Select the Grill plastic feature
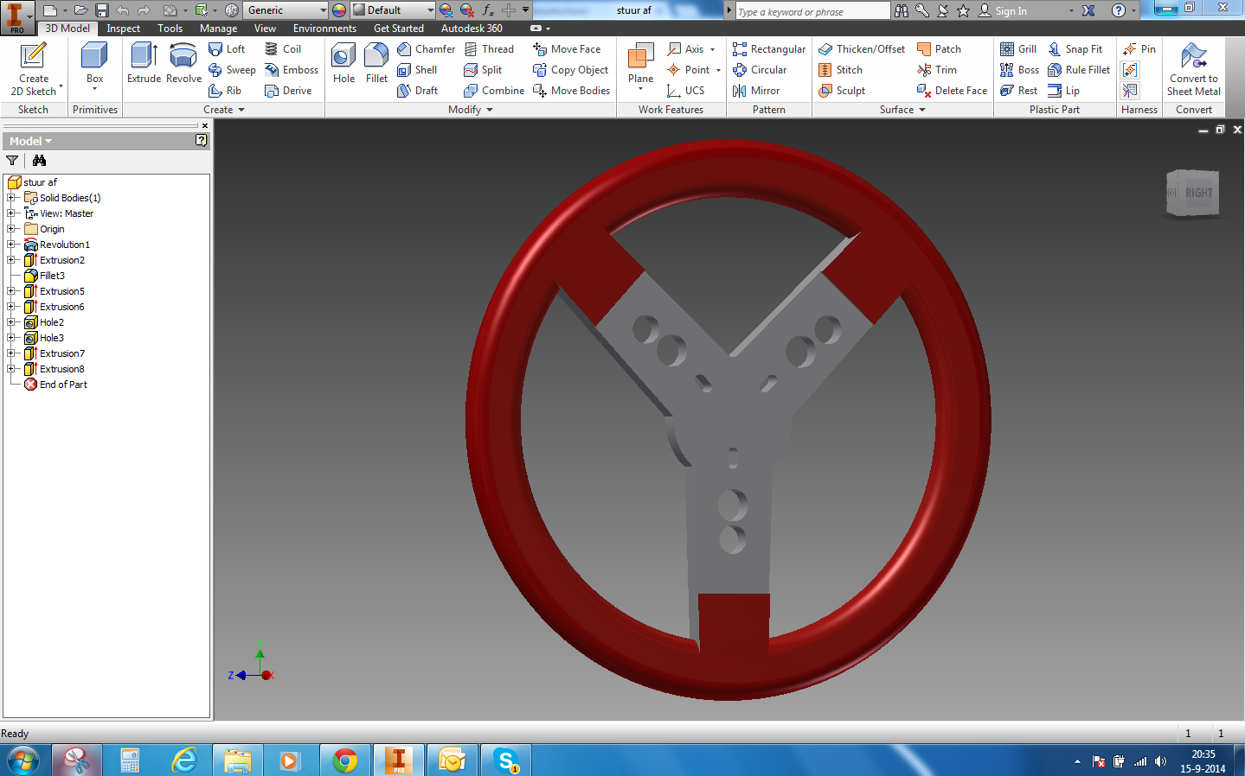The width and height of the screenshot is (1245, 776). (1018, 49)
